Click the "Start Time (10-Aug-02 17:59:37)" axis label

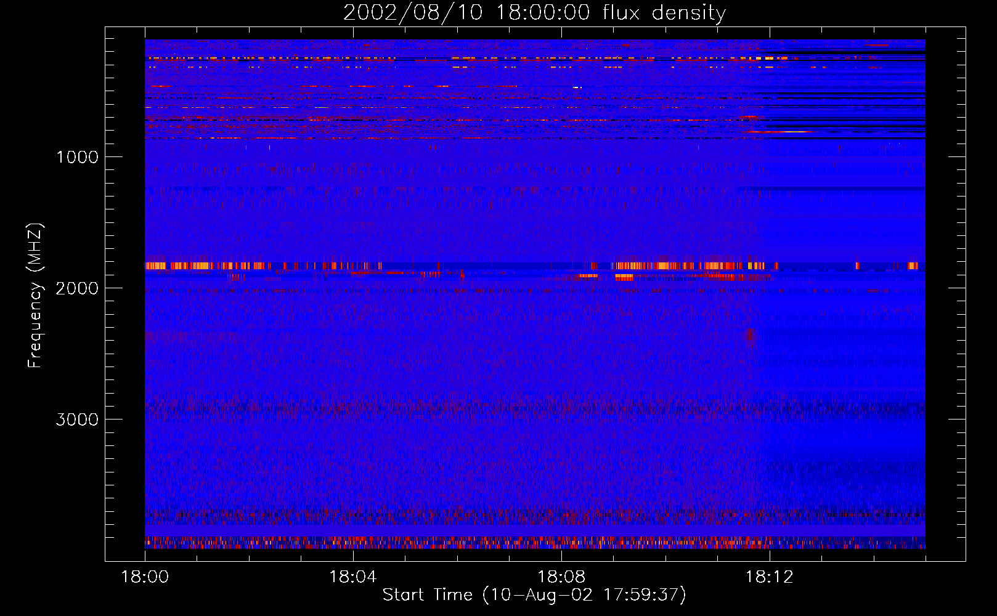[x=534, y=595]
